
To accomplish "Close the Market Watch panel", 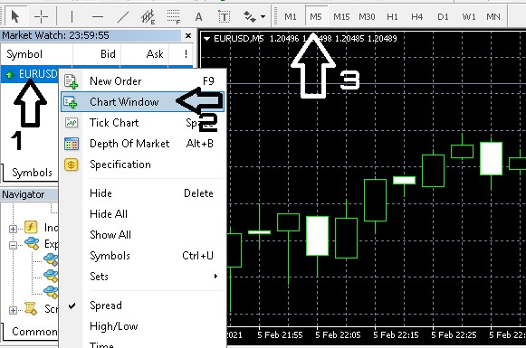I will point(188,35).
